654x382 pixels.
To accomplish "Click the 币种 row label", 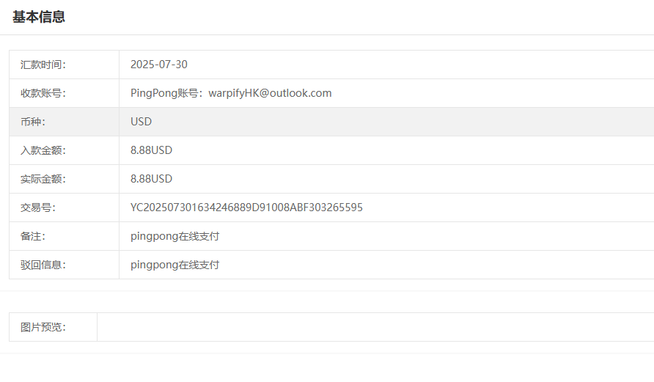I will [33, 122].
